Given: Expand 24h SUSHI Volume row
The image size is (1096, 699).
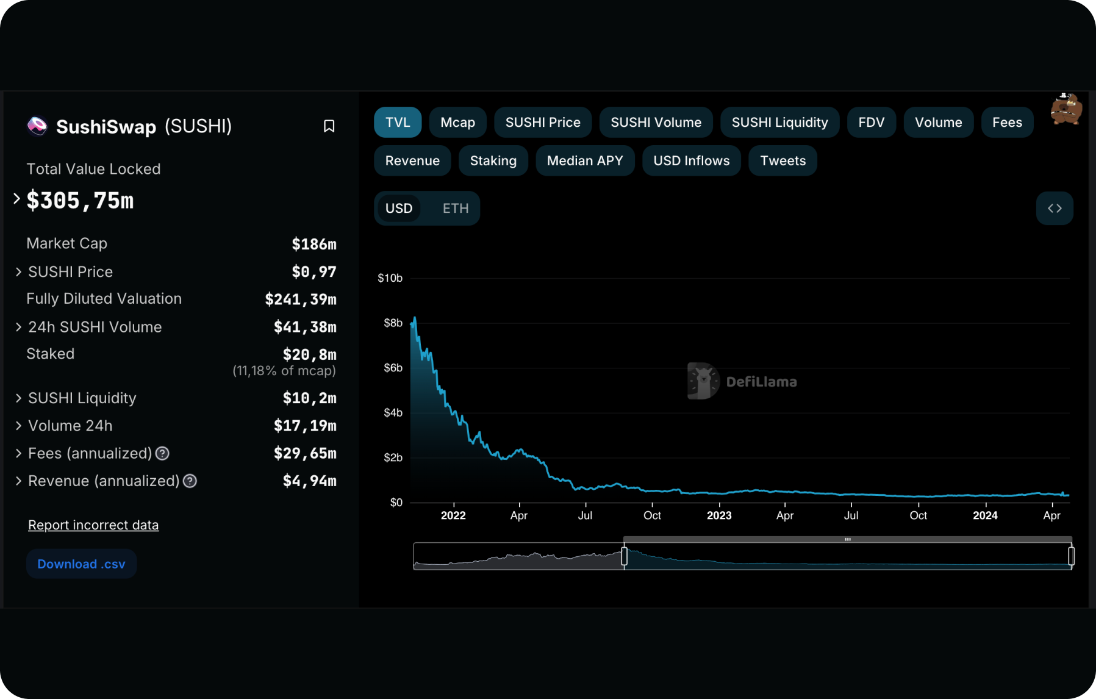Looking at the screenshot, I should point(18,328).
